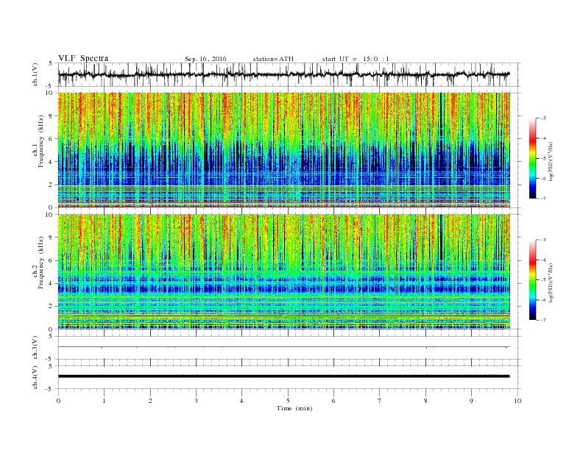This screenshot has height=450, width=583.
Task: Click the "ch.1(V)" axis label
Action: [35, 74]
